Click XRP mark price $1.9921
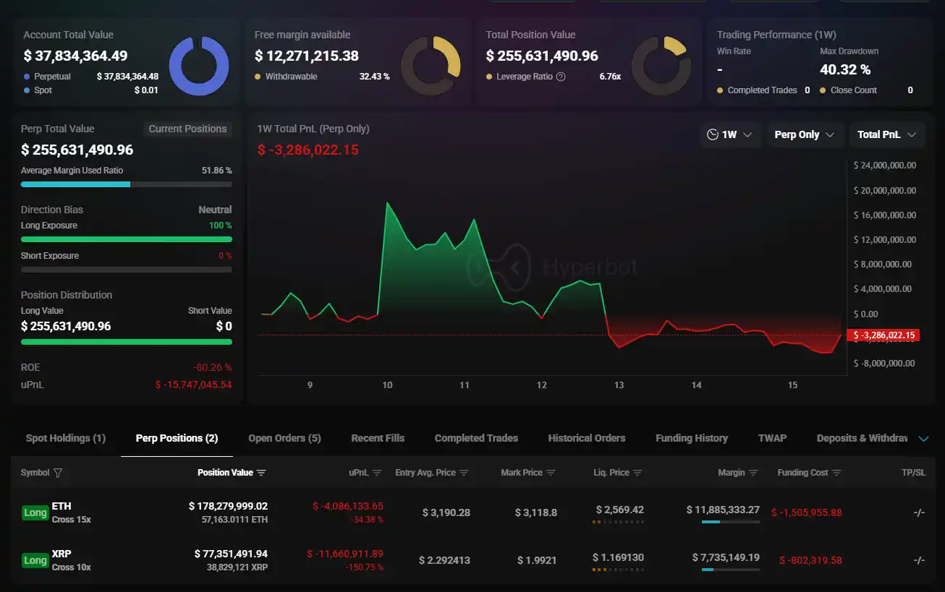 pos(537,560)
